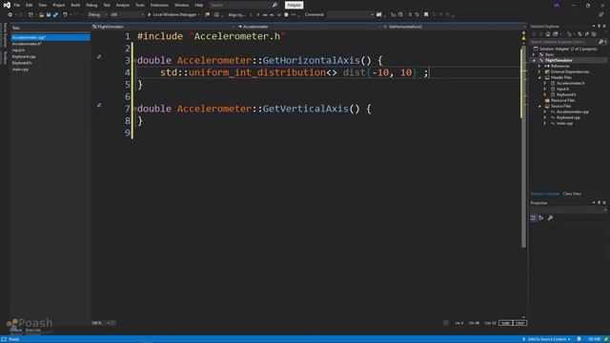The height and width of the screenshot is (343, 610).
Task: Collapse the GetVerticalAxis function on line 7
Action: click(x=134, y=109)
